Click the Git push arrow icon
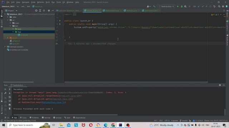 point(206,6)
